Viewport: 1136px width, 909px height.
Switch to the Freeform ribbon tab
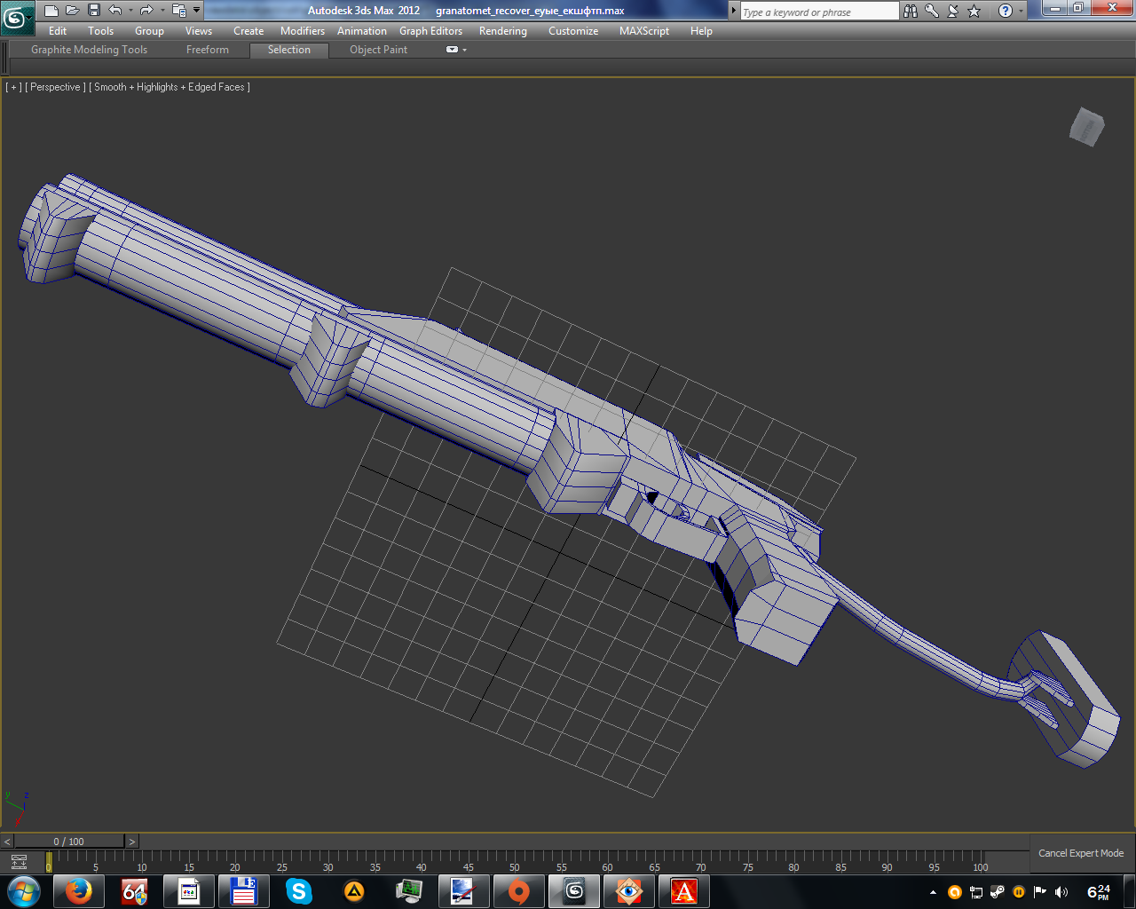point(208,50)
